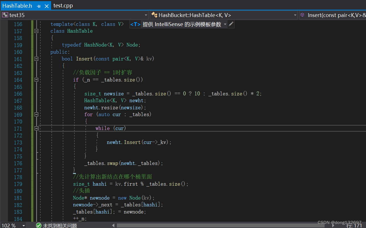Collapse the class HashTable block at line 157

36,31
